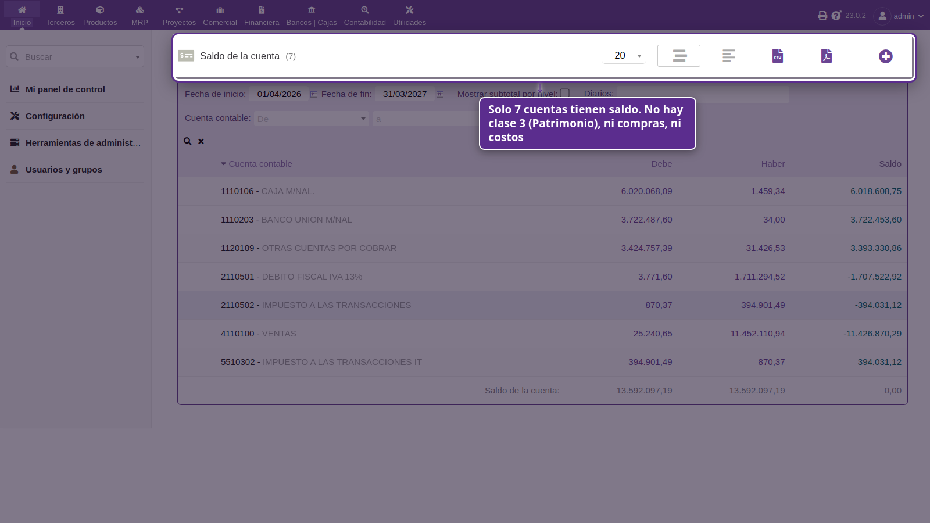The width and height of the screenshot is (930, 523).
Task: Select row 1110106 - CAJA M/NAL.
Action: (542, 191)
